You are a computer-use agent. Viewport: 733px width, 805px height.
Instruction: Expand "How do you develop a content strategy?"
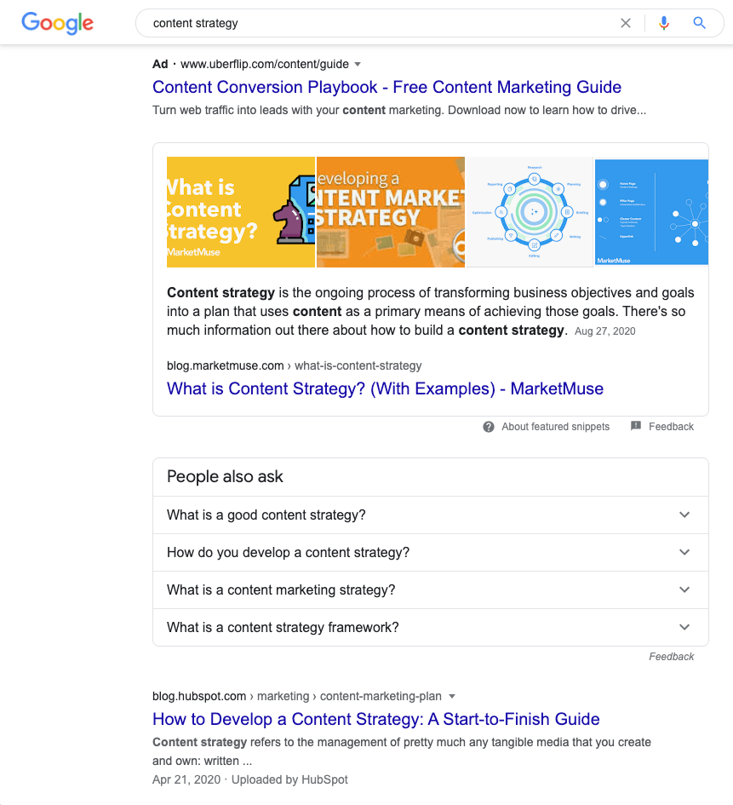pyautogui.click(x=684, y=552)
